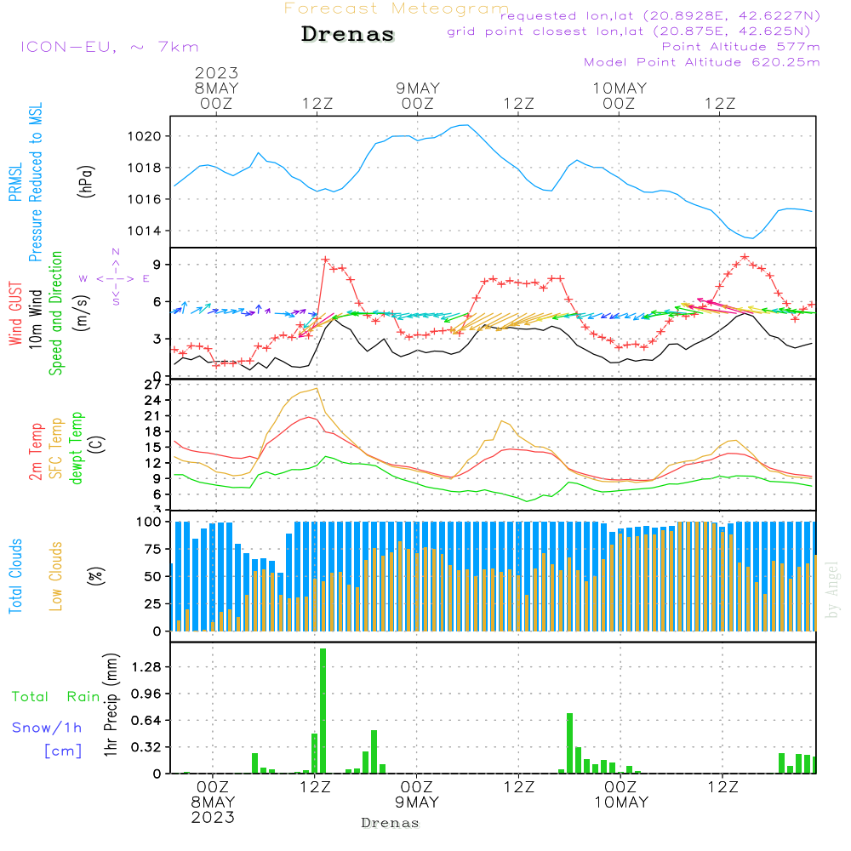This screenshot has width=851, height=851.
Task: Click the red "2m Temp" legend label
Action: click(35, 452)
